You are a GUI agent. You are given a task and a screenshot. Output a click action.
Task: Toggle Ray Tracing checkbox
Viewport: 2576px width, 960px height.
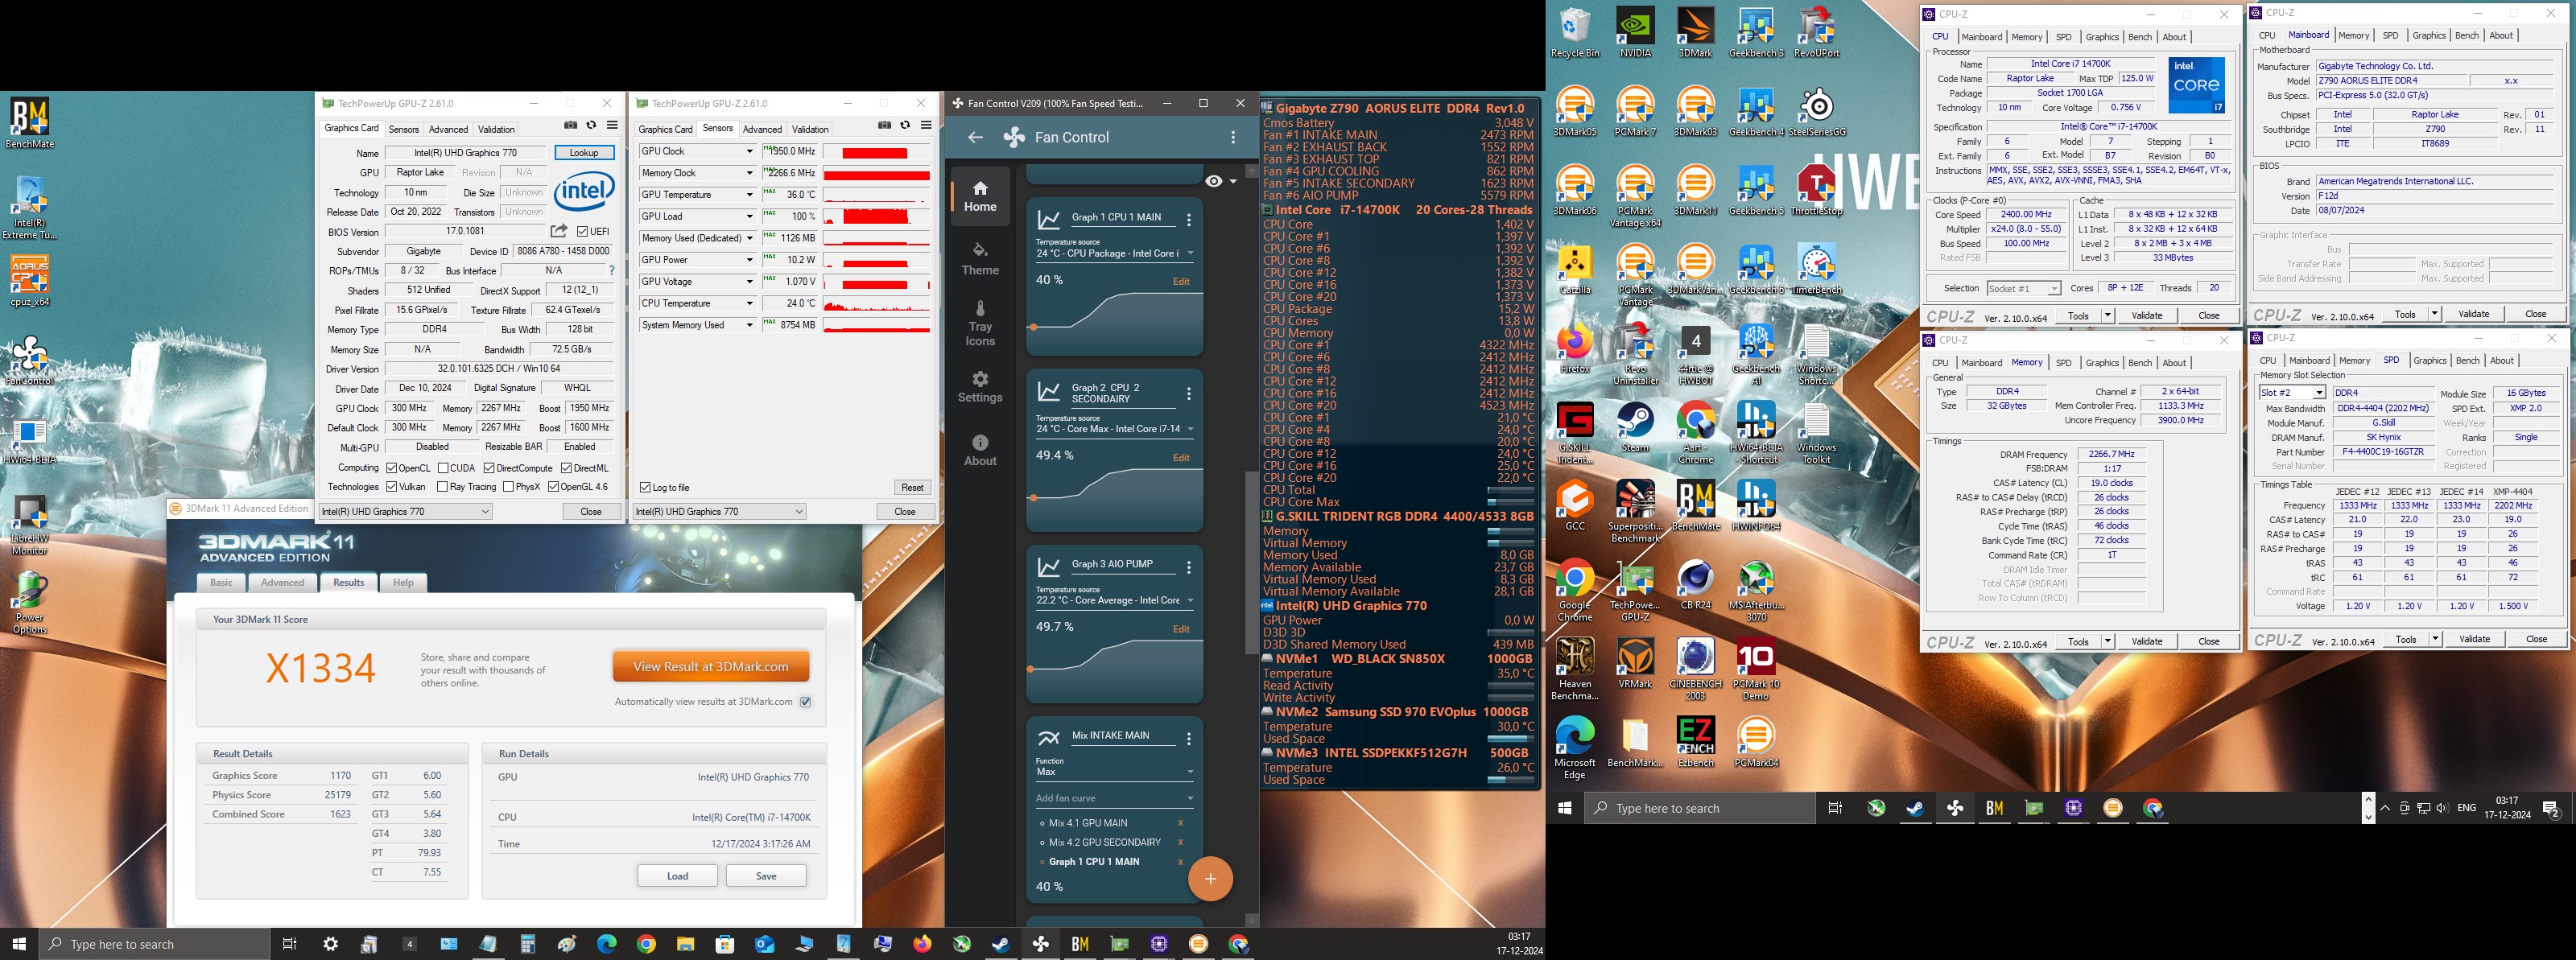click(443, 487)
